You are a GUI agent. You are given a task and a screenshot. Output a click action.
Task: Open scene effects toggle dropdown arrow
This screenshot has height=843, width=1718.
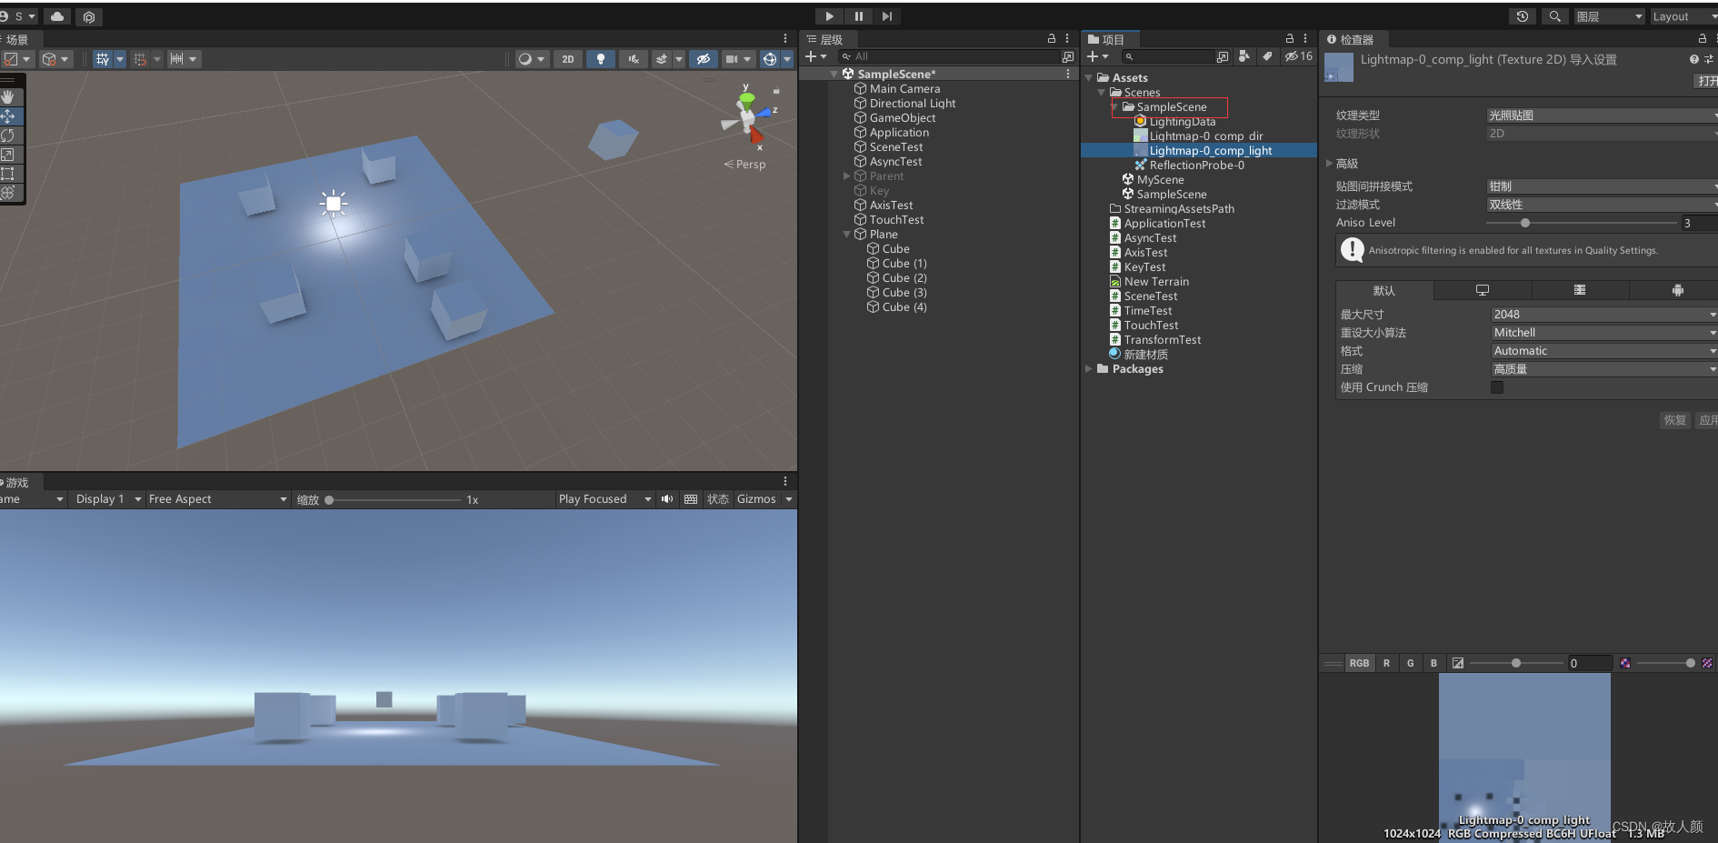coord(679,59)
